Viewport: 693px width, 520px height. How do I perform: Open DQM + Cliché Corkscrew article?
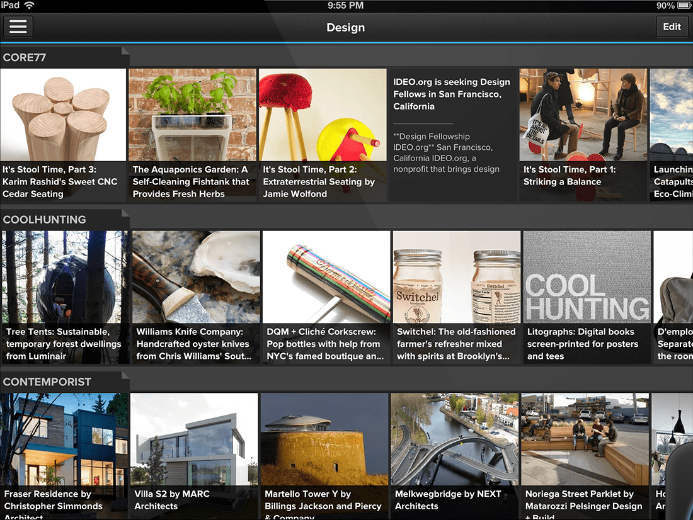(326, 297)
